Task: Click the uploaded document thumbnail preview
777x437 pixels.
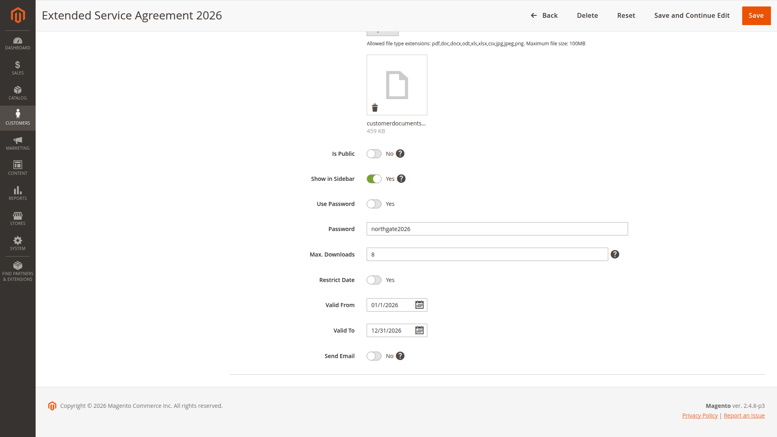Action: pyautogui.click(x=397, y=85)
